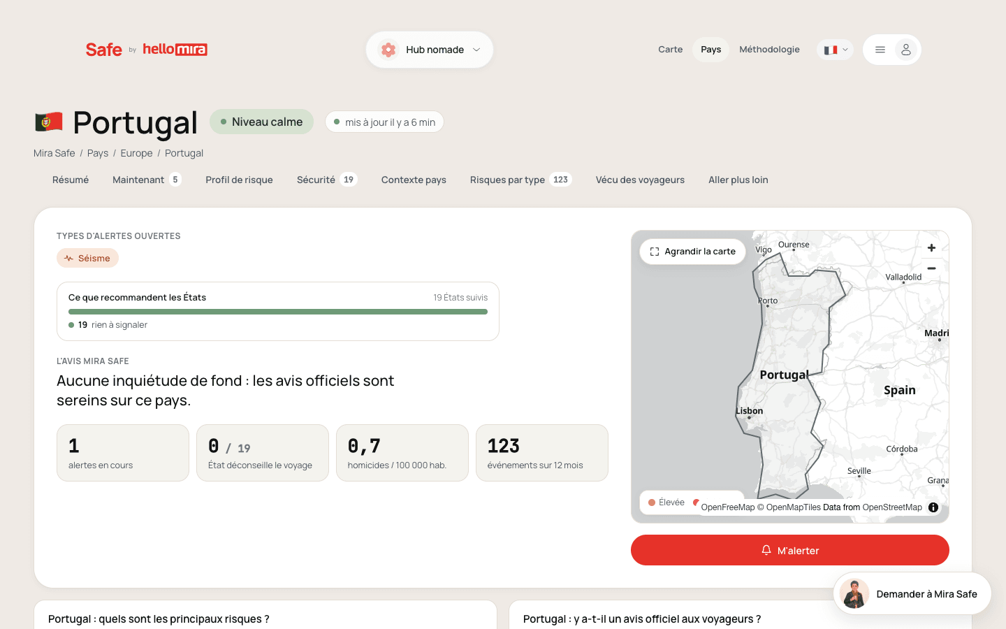Open Portugal avis officiel aux voyageurs card

pos(741,615)
